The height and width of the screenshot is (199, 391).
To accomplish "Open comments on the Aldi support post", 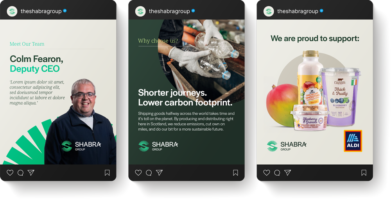I will pos(277,172).
